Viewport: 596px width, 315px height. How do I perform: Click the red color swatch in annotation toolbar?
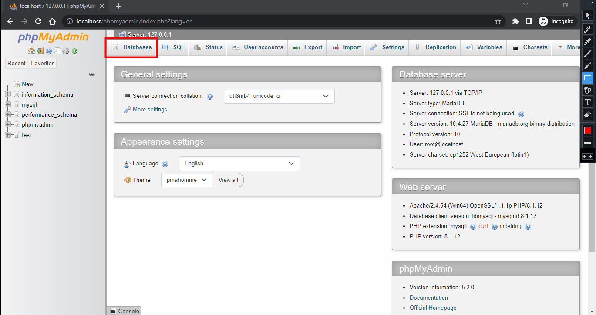587,131
